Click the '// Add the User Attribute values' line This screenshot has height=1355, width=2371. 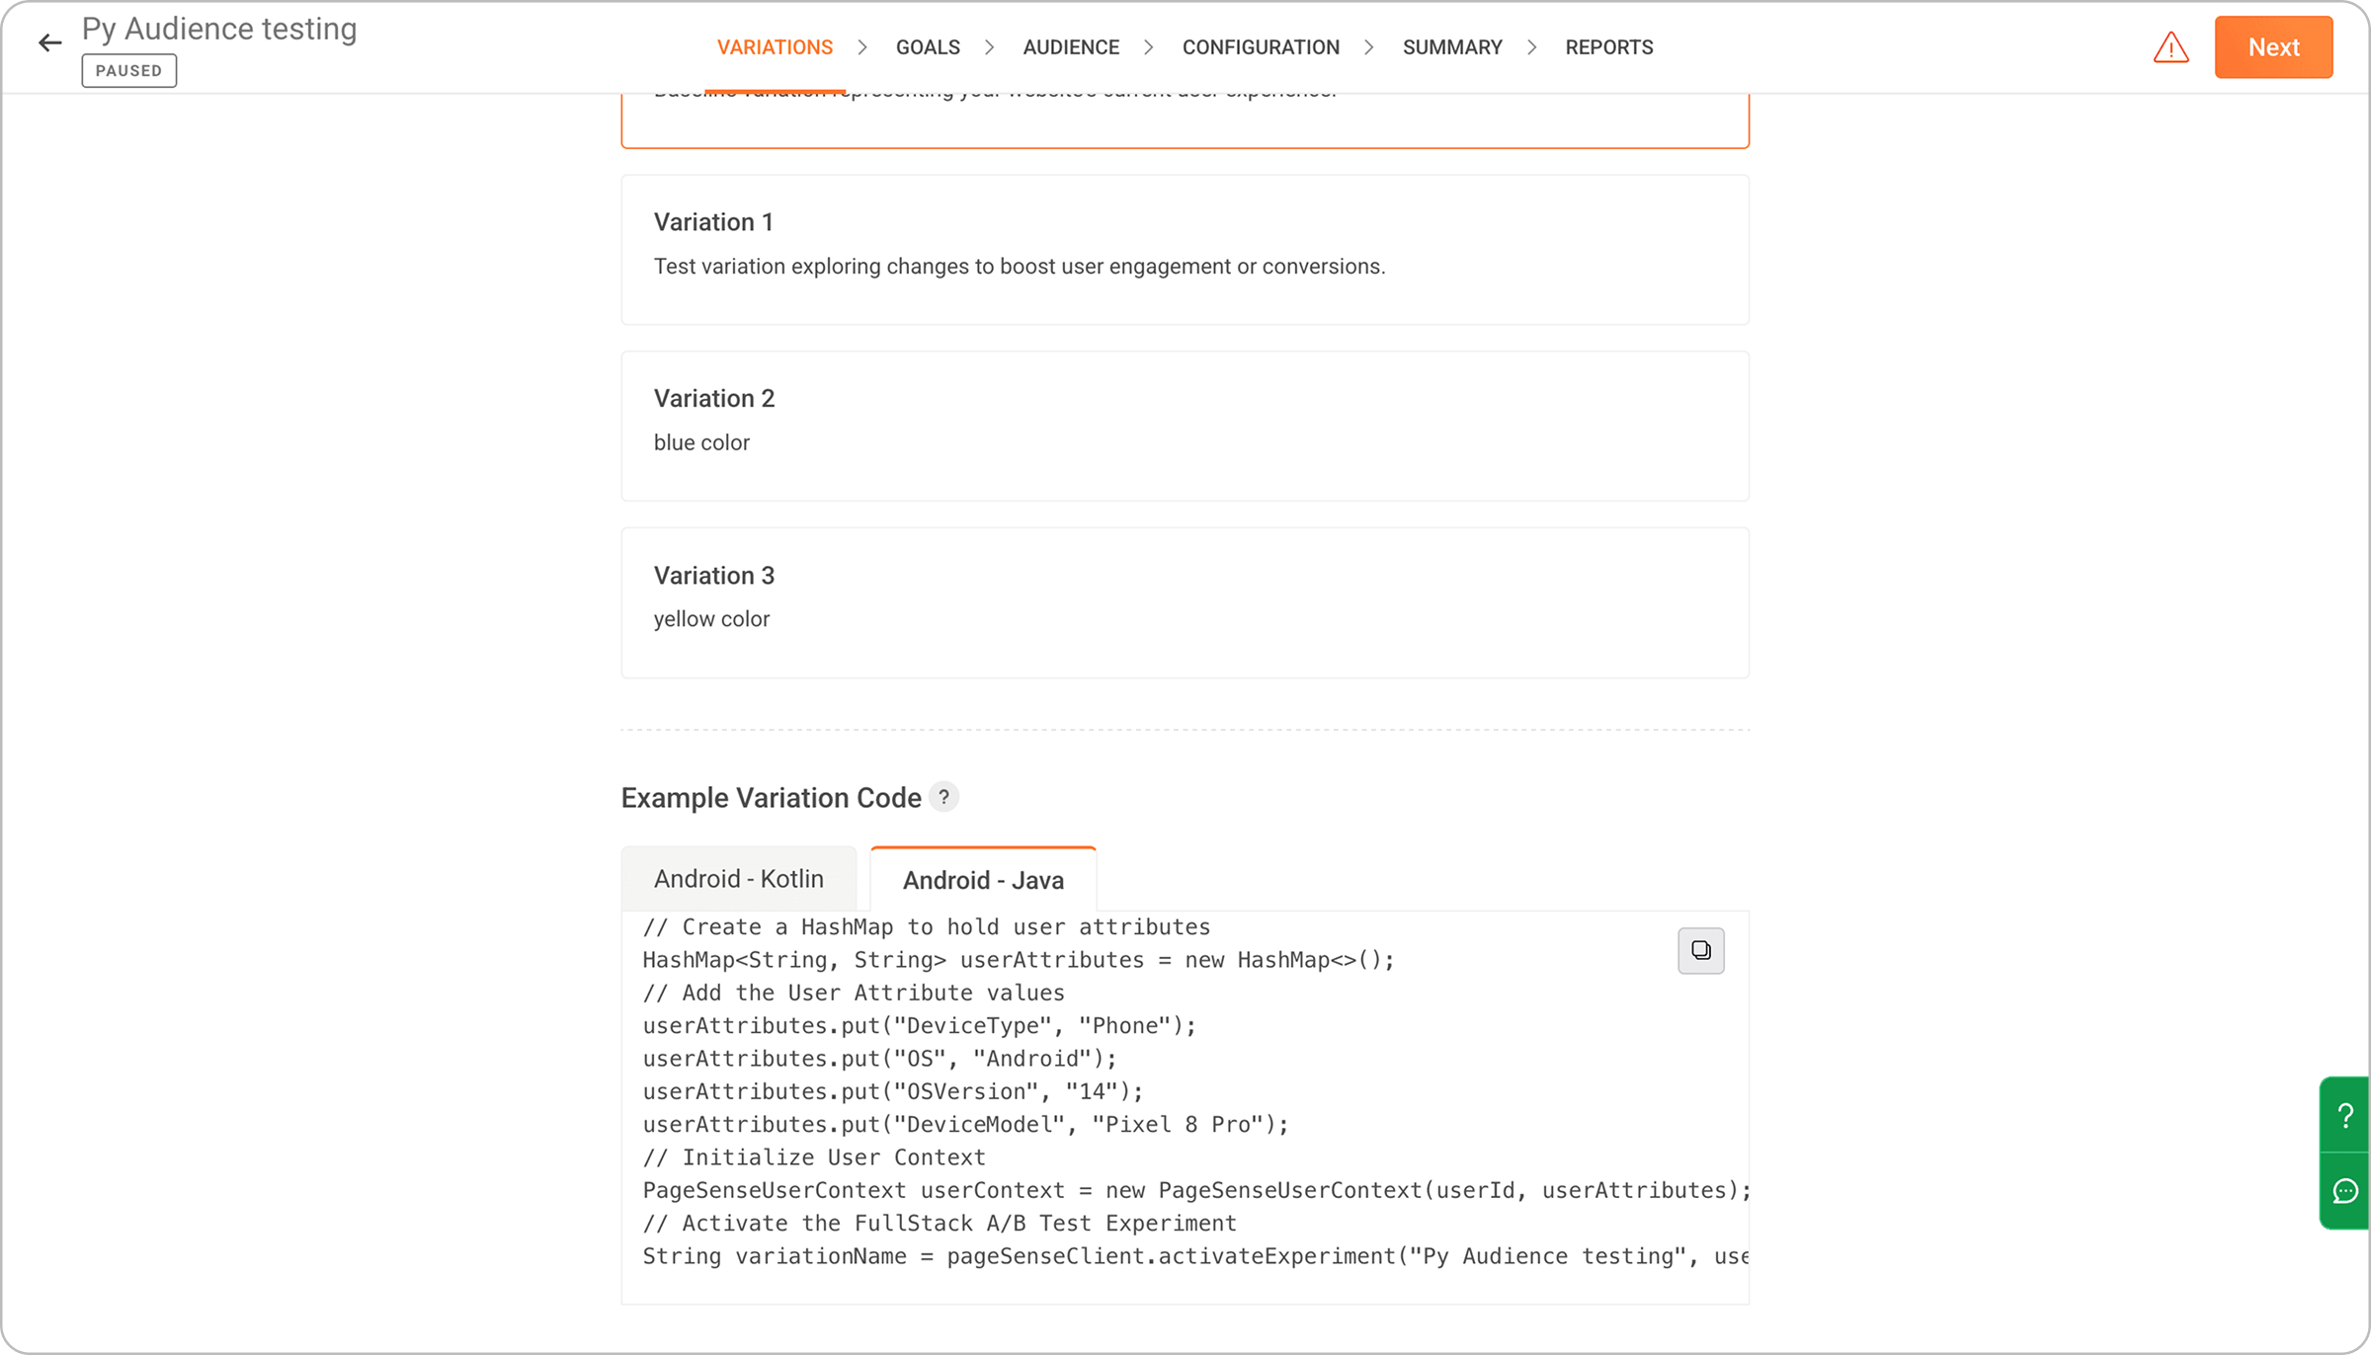[854, 993]
